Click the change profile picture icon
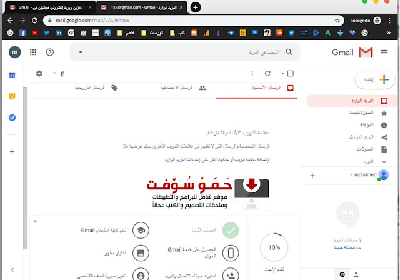The width and height of the screenshot is (400, 280). (141, 275)
